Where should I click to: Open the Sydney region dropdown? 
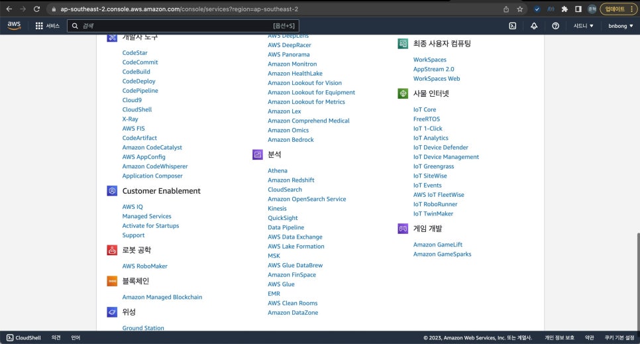[x=583, y=26]
